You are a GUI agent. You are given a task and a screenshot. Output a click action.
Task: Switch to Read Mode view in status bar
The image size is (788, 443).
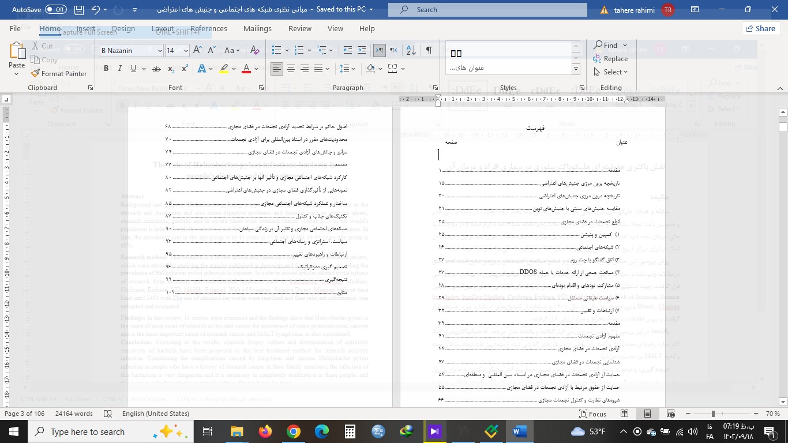coord(624,414)
